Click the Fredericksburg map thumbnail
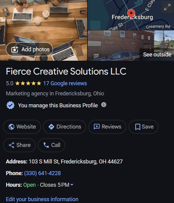The height and width of the screenshot is (203, 174). click(x=131, y=15)
